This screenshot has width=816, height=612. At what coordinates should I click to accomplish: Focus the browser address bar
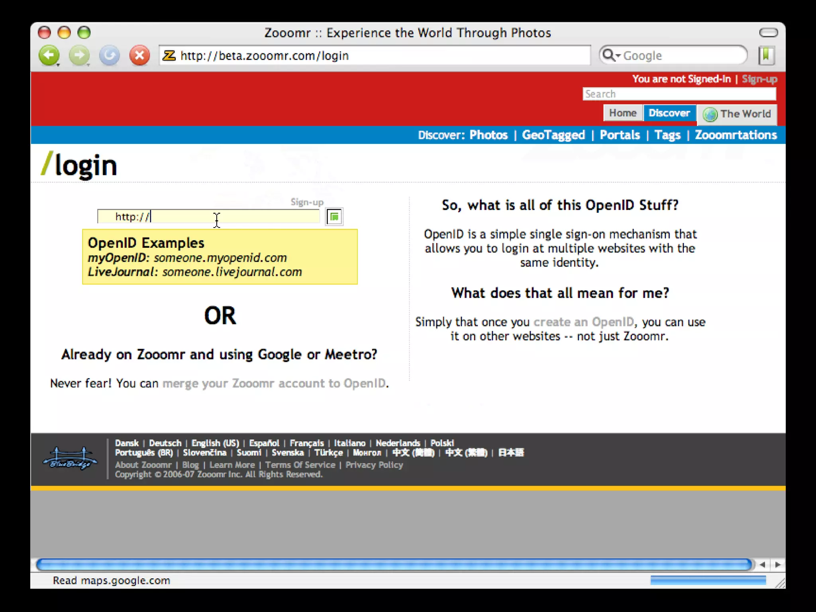[375, 55]
